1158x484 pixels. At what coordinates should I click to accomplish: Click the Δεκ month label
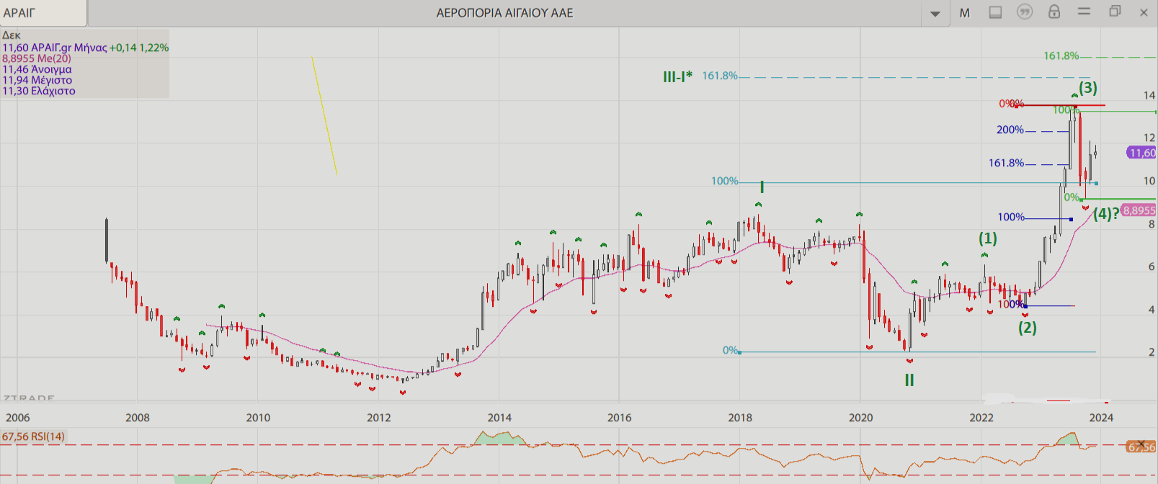pyautogui.click(x=12, y=35)
